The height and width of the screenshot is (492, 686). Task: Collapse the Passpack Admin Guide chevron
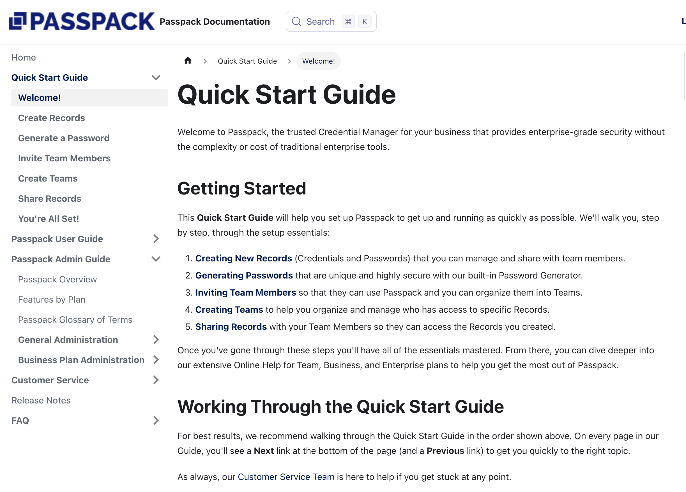[156, 259]
